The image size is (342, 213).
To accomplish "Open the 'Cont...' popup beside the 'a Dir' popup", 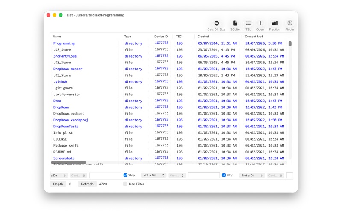I will (x=78, y=176).
